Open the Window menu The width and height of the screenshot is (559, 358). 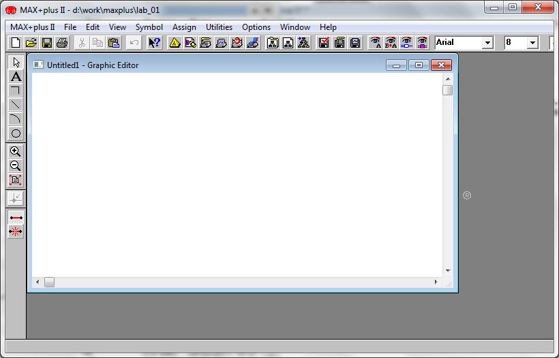point(295,27)
